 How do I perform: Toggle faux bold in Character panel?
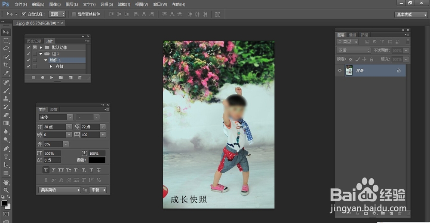46,170
